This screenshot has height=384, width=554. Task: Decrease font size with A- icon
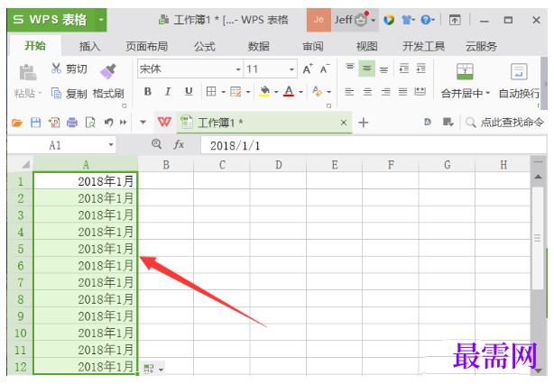[325, 69]
